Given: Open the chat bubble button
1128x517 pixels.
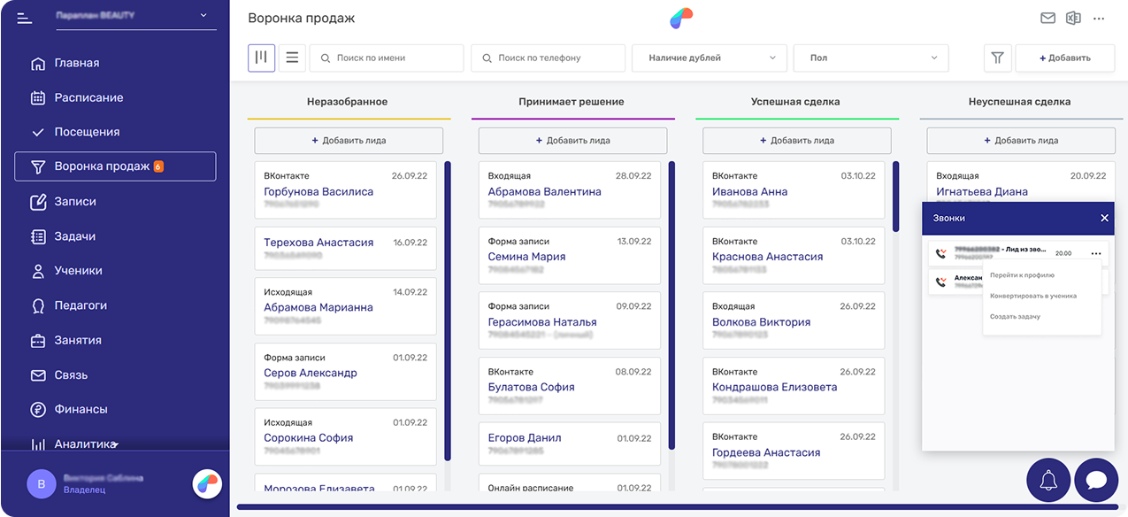Looking at the screenshot, I should [x=1096, y=480].
